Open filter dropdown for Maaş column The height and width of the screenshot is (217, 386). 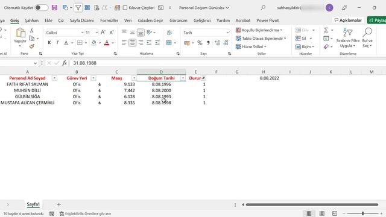tap(134, 78)
